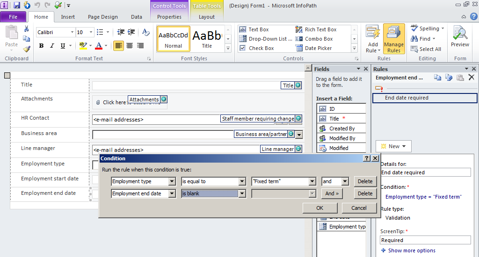Expand the Font Styles gallery
Viewport: 479px width, 257px height.
coord(228,48)
